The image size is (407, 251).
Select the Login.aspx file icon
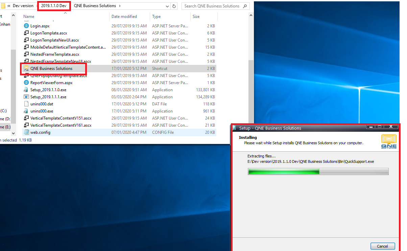pyautogui.click(x=26, y=26)
